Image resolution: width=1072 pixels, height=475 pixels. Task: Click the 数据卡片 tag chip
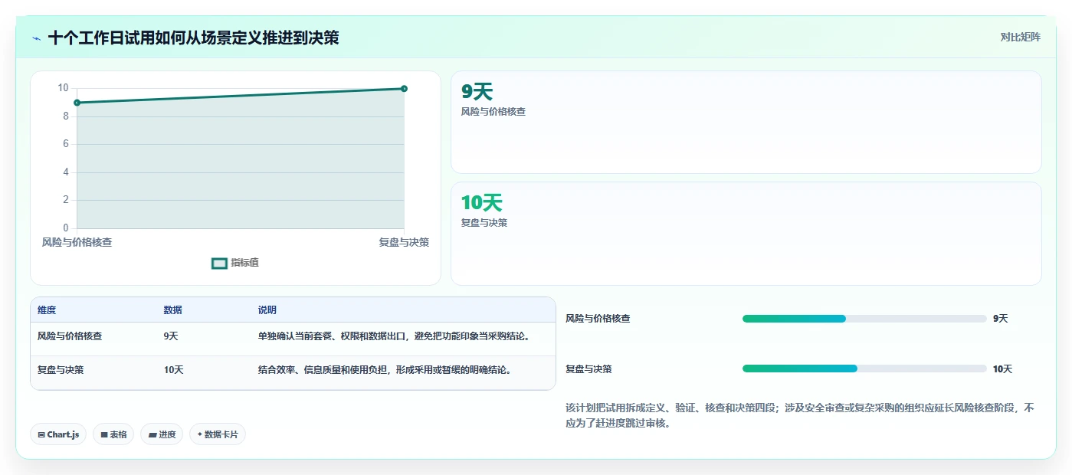(x=218, y=434)
